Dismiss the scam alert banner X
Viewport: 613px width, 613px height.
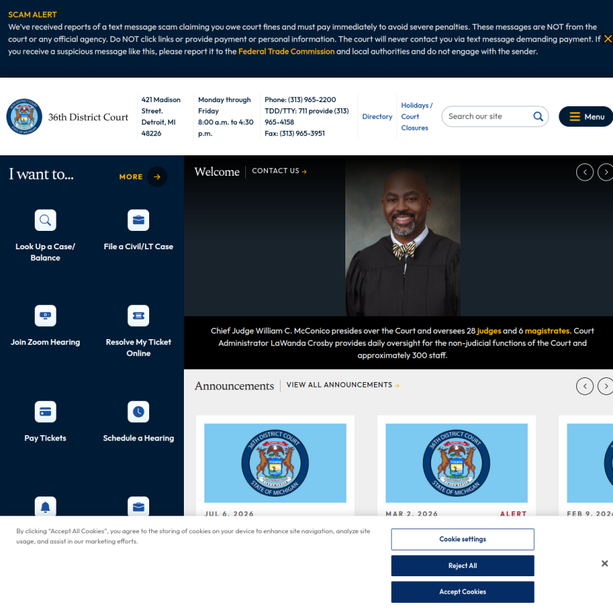608,39
